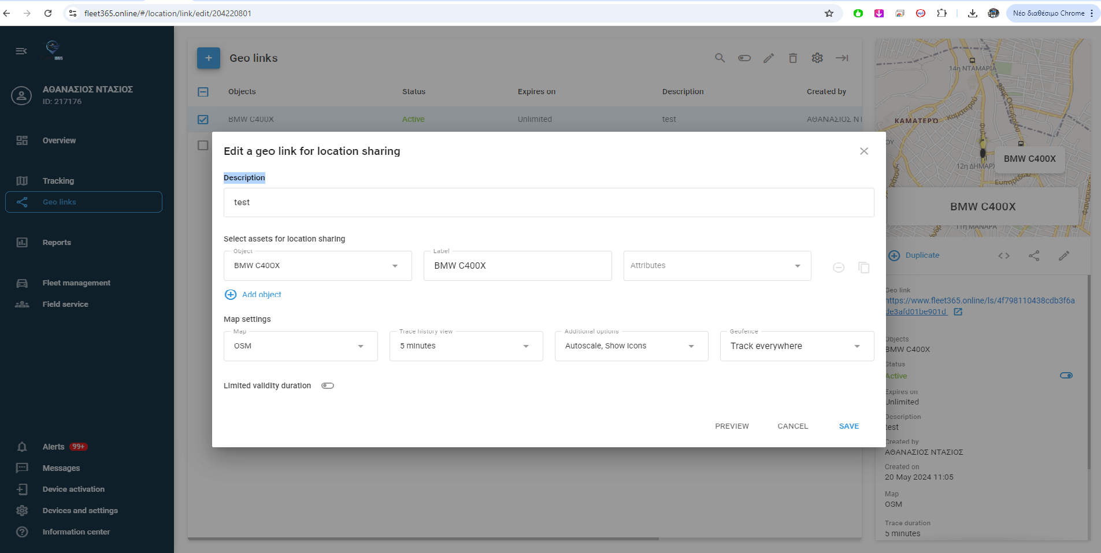1101x553 pixels.
Task: Click the PREVIEW button
Action: [x=732, y=426]
